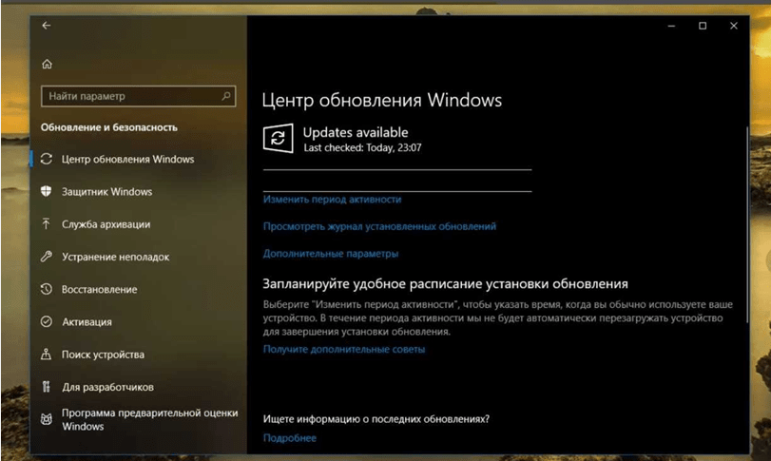Open the Поиск устройства section
The image size is (771, 461).
pyautogui.click(x=103, y=355)
